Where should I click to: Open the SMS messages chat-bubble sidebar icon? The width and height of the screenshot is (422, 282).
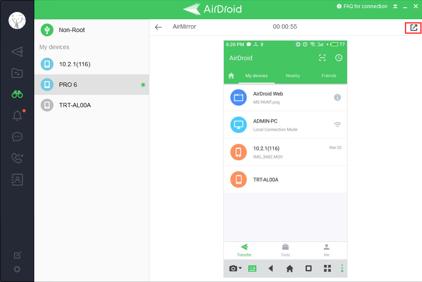point(17,137)
